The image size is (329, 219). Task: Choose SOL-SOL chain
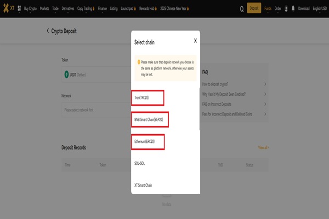139,163
